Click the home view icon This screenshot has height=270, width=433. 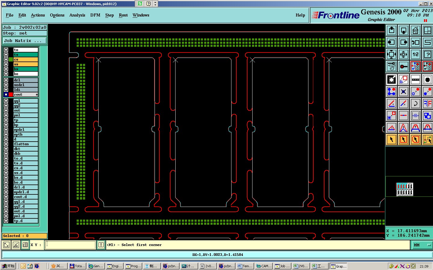pos(416,30)
